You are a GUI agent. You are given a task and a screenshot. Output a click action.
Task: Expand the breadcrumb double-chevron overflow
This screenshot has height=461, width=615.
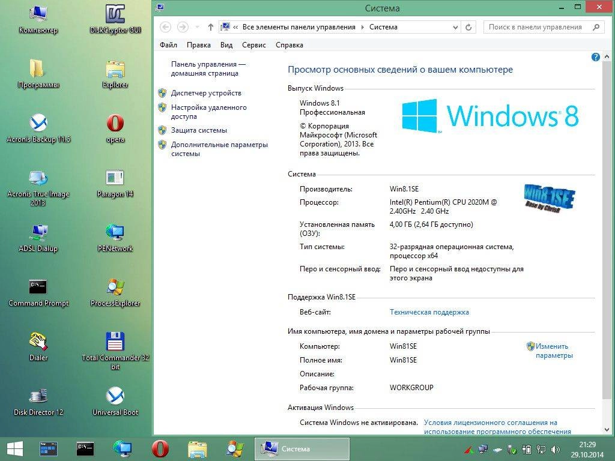tap(235, 28)
